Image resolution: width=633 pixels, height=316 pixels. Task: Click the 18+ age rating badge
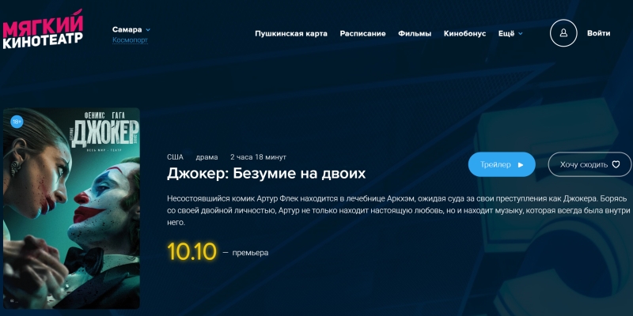(x=17, y=122)
